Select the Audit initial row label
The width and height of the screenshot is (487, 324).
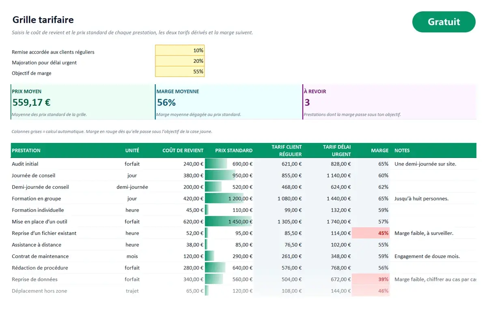[x=25, y=164]
